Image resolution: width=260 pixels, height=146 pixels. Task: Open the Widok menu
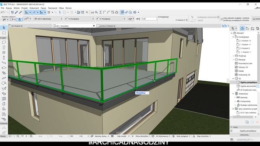coord(16,8)
